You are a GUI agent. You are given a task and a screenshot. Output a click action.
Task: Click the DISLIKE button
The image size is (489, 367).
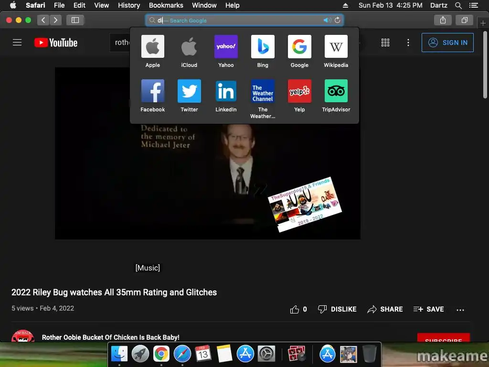coord(337,309)
